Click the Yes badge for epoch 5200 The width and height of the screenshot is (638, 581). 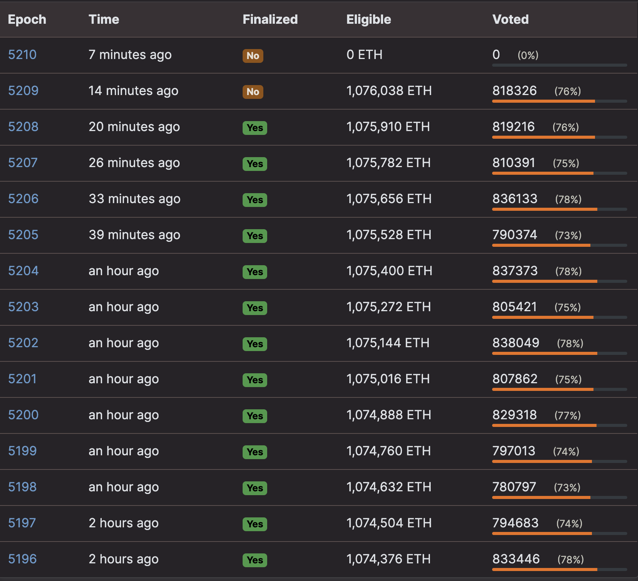[255, 416]
